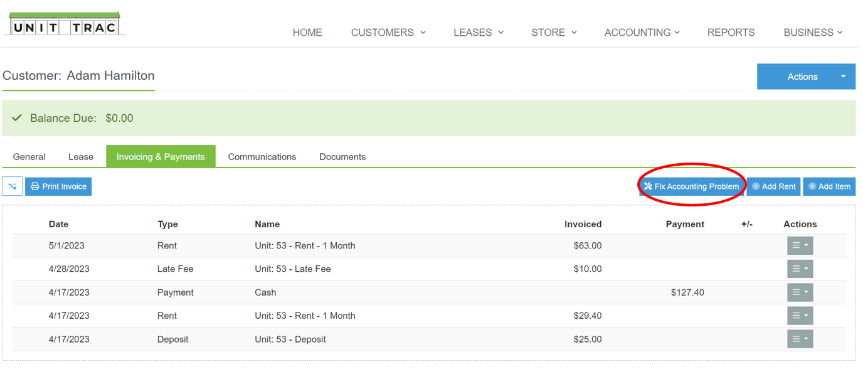
Task: Expand the Customers menu
Action: pos(388,33)
